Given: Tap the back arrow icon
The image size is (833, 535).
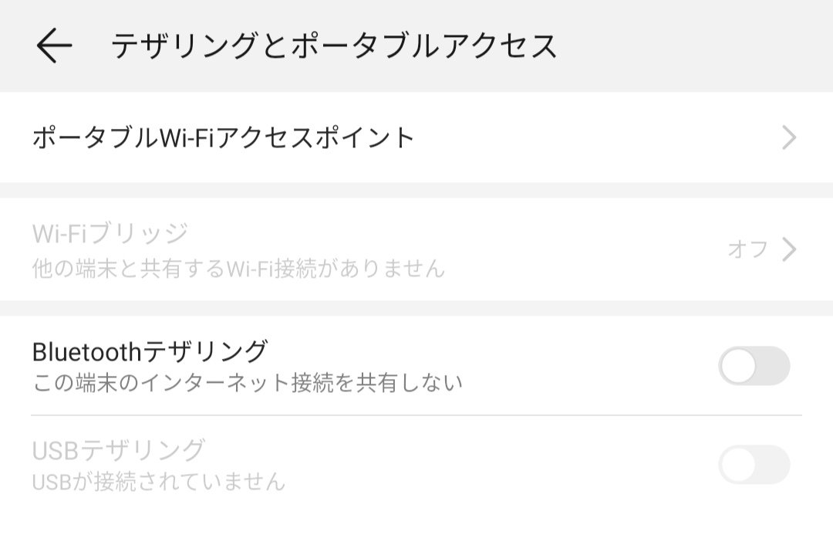Looking at the screenshot, I should coord(54,46).
